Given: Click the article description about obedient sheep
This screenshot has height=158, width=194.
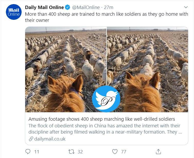Looking at the screenshot, I should click(x=105, y=129).
